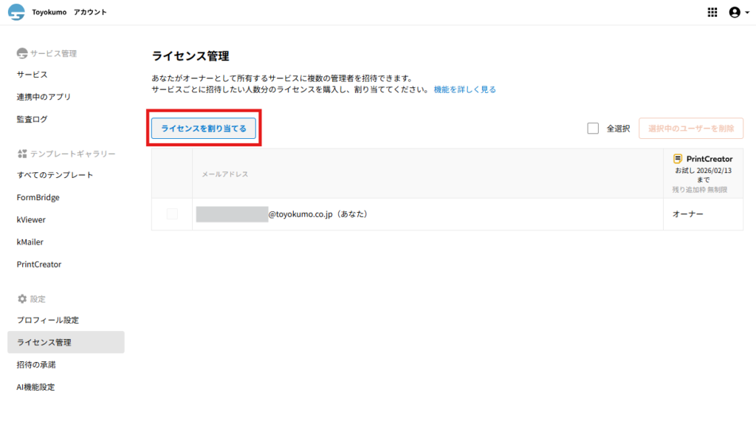This screenshot has height=424, width=756.
Task: Click the PrintCreator icon in table header
Action: coord(678,159)
